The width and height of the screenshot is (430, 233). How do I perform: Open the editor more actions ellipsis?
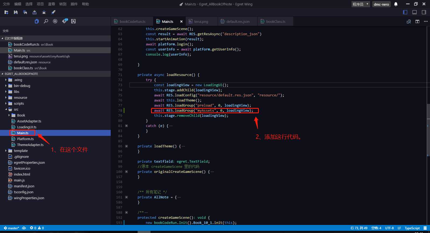pos(426,21)
